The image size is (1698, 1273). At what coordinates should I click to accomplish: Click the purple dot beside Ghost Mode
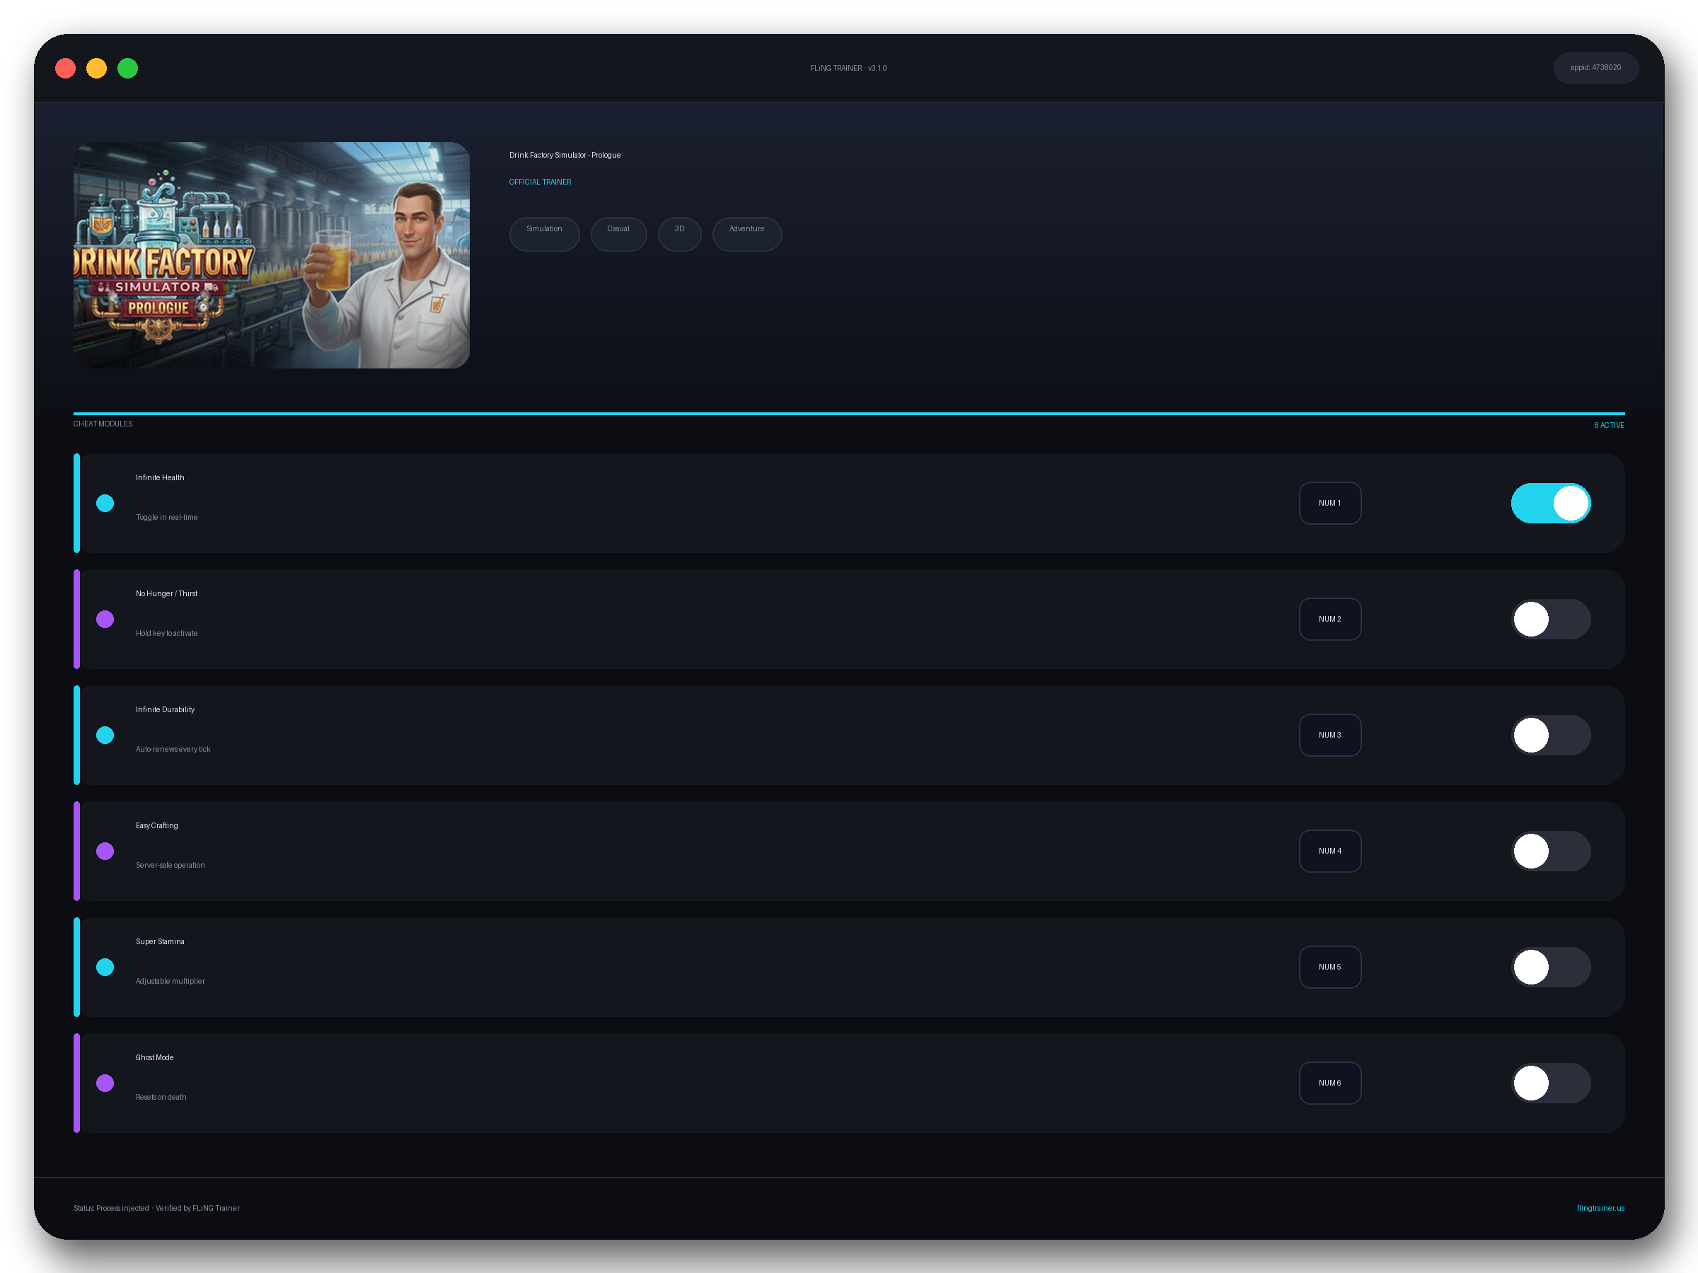point(105,1082)
